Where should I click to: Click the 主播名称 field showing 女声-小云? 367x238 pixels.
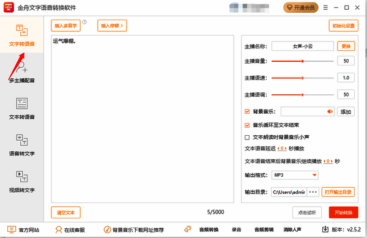(303, 46)
